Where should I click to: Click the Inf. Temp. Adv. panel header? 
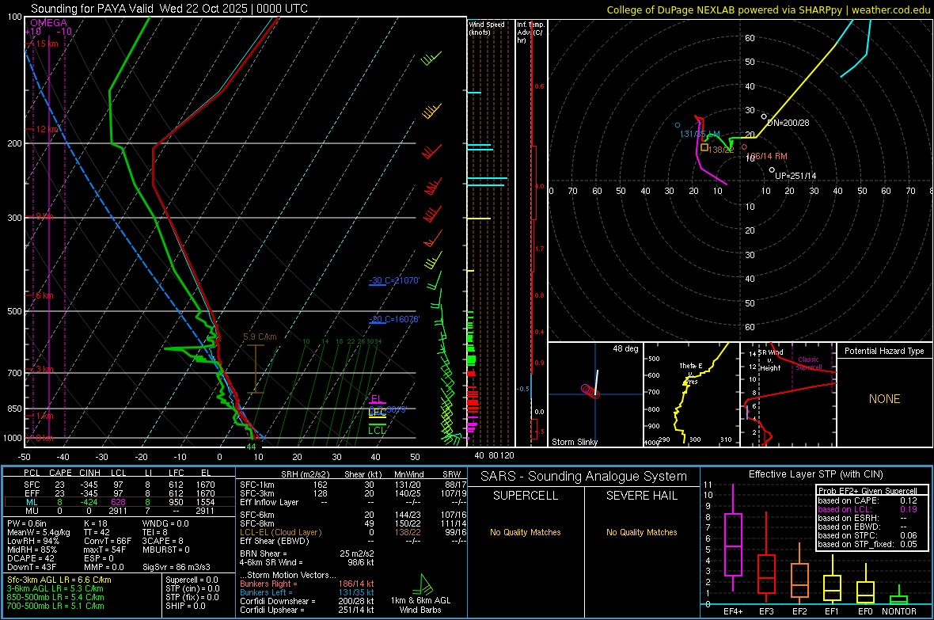coord(530,32)
